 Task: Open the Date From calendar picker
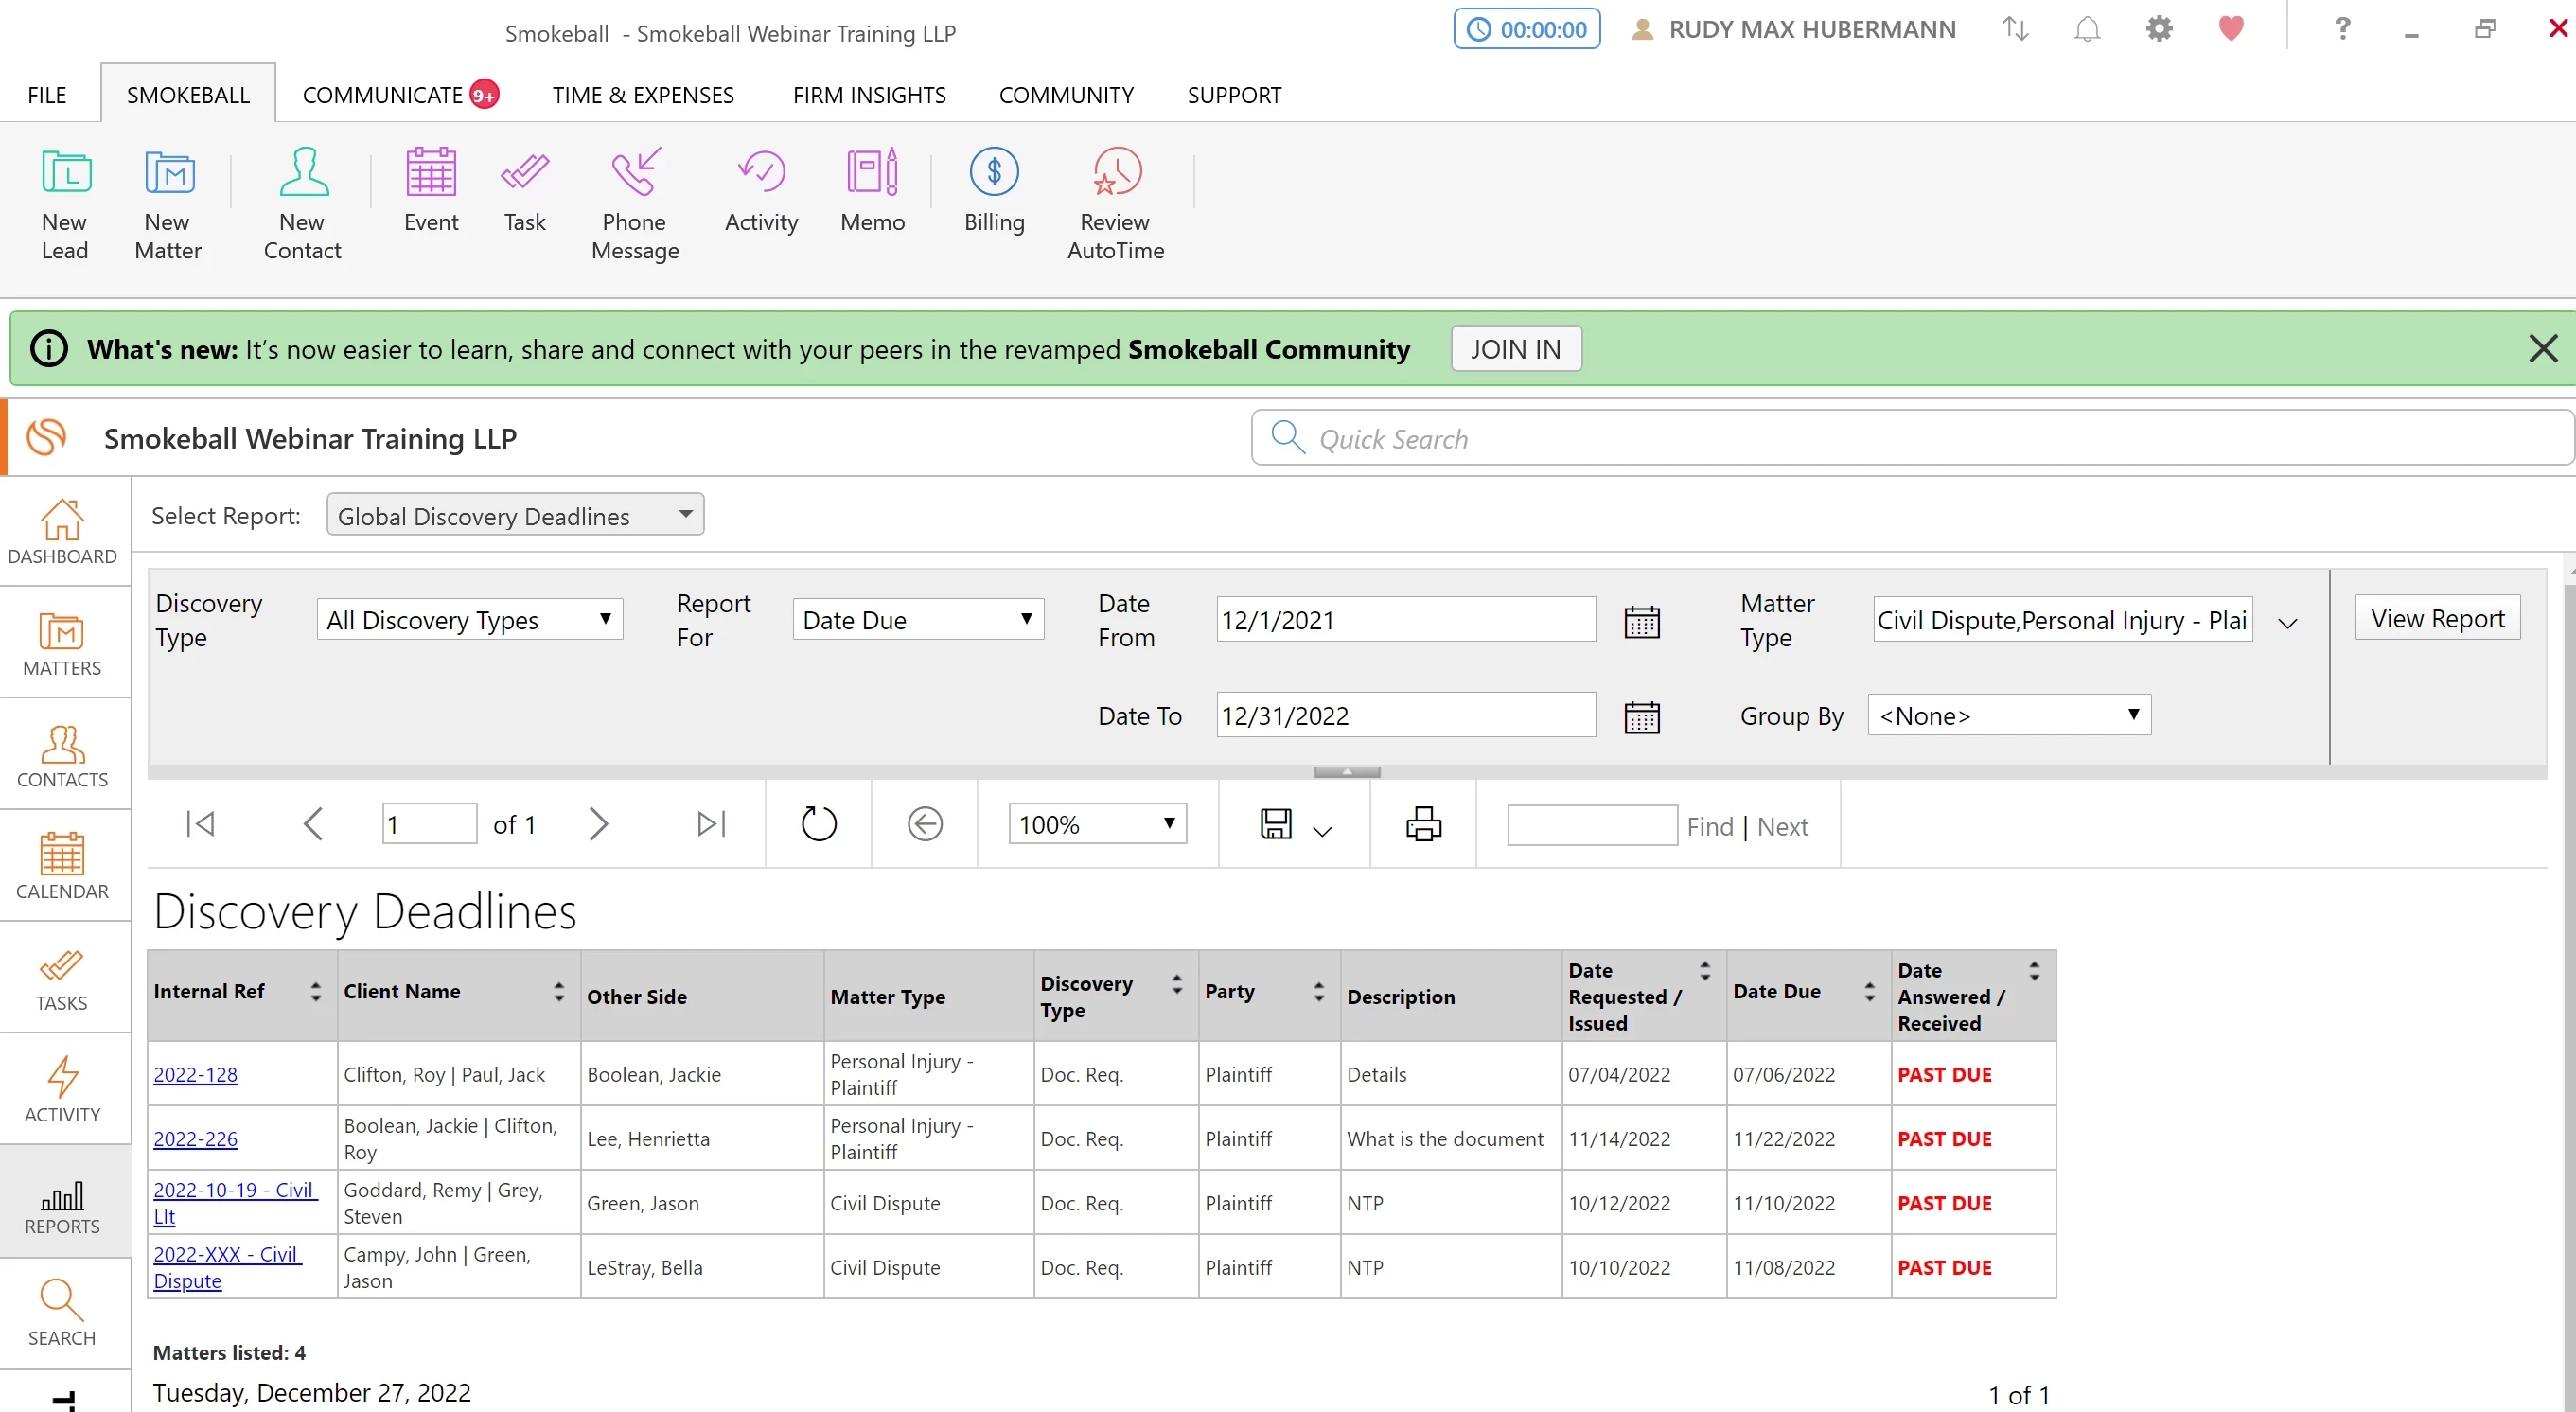[1641, 621]
